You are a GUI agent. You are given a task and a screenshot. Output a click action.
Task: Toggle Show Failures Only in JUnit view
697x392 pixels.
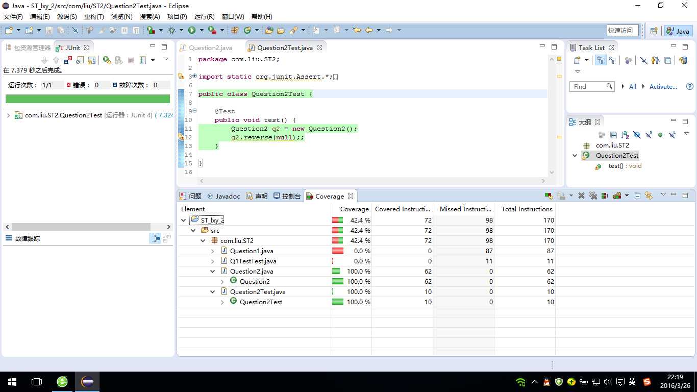click(x=68, y=60)
